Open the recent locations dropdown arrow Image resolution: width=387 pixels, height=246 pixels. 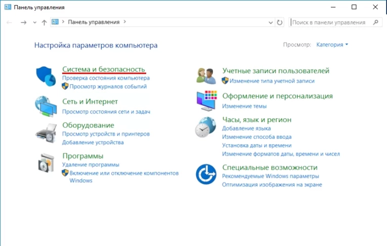(x=35, y=23)
